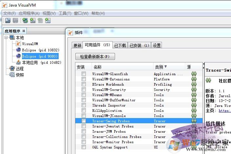Click the community icon in the details panel
The image size is (231, 154).
[208, 80]
